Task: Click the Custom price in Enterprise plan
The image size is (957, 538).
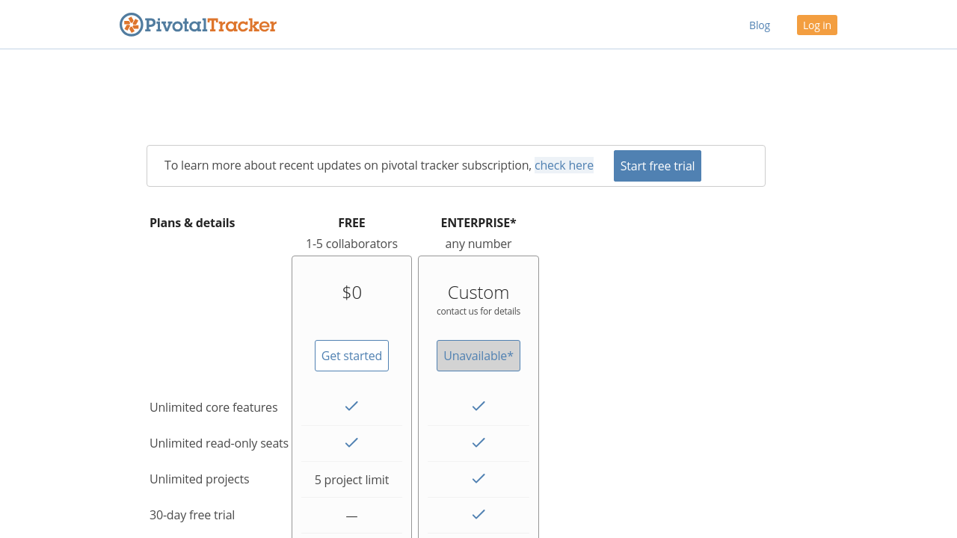Action: click(478, 292)
